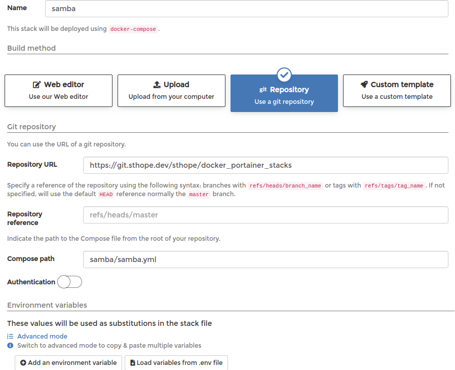Click the git logo on Repository tile
This screenshot has height=370, width=455.
click(263, 89)
